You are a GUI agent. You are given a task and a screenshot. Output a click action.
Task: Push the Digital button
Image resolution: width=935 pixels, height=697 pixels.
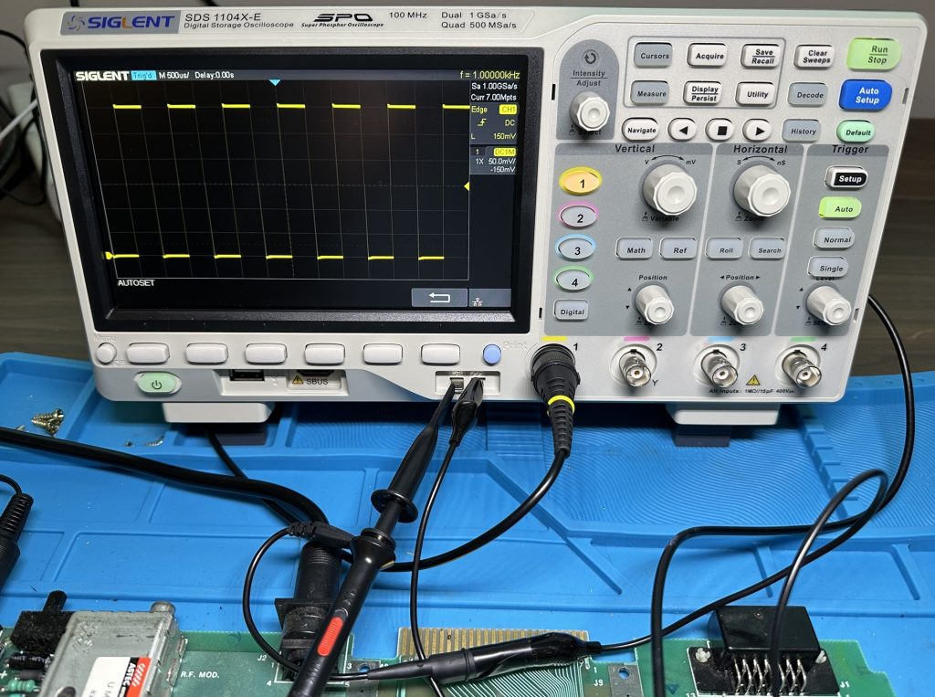572,312
